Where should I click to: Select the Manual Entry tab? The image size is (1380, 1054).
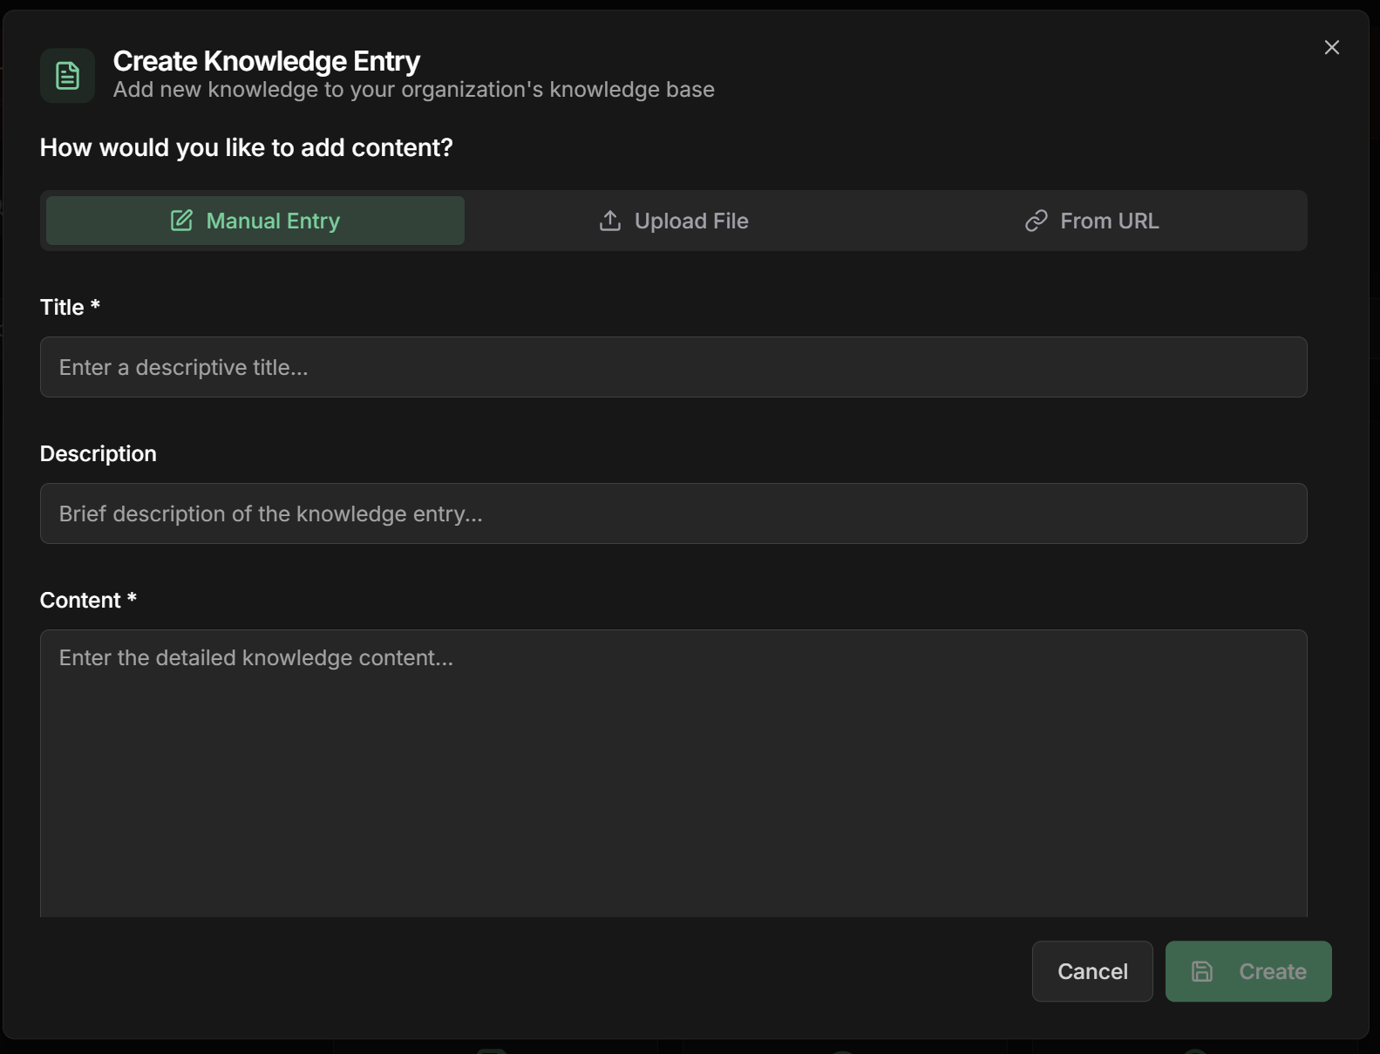[x=255, y=221]
